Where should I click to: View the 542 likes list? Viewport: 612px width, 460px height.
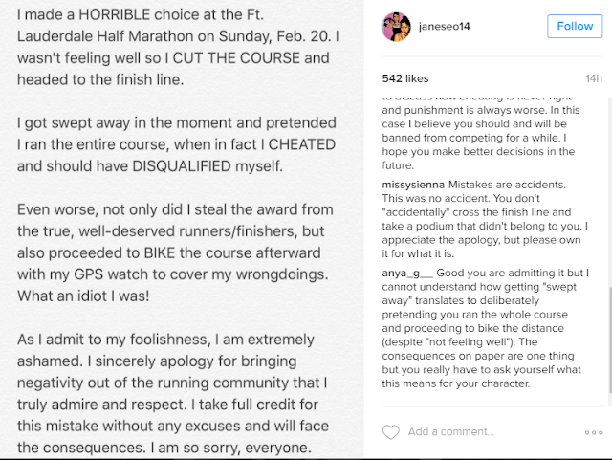click(x=404, y=75)
